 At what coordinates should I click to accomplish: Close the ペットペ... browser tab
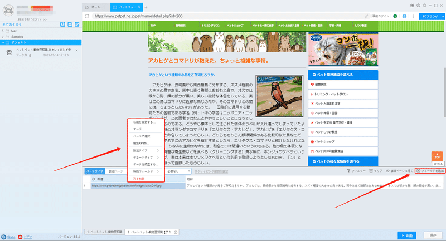pos(139,7)
